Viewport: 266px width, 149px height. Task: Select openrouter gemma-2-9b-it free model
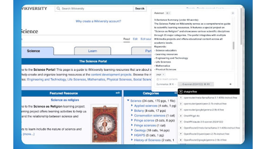click(x=209, y=110)
